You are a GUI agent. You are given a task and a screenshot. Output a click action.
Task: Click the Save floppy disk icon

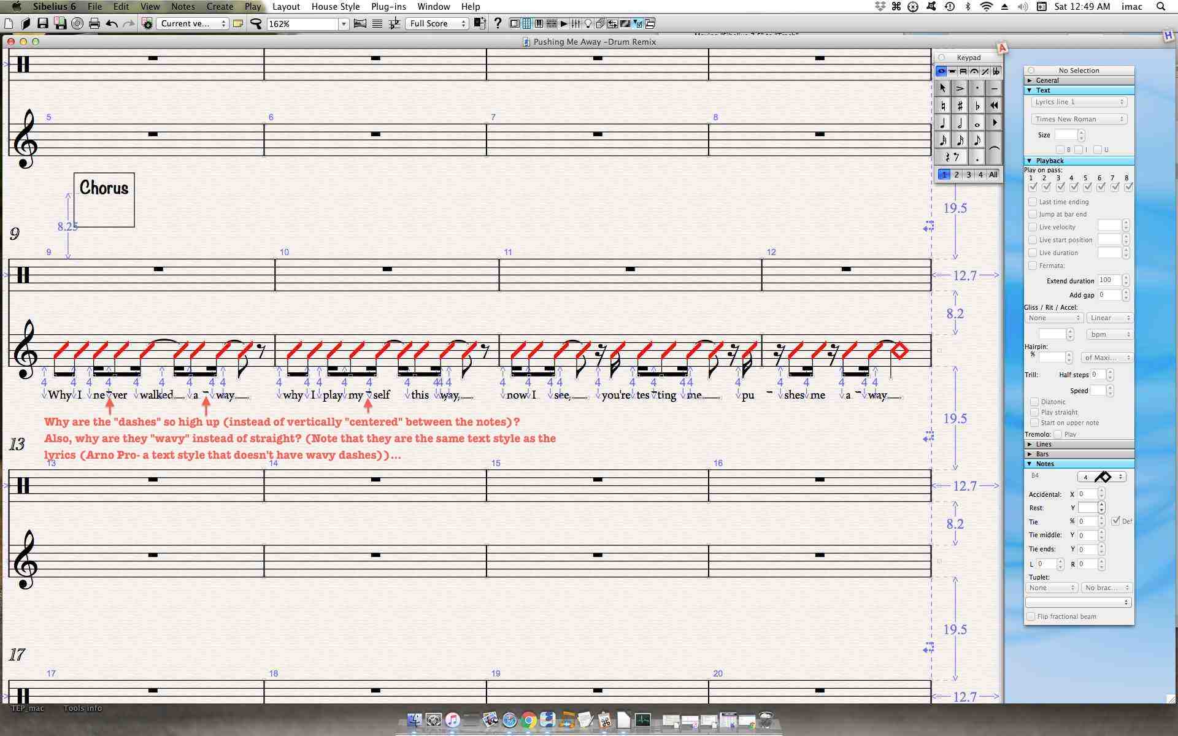click(x=42, y=23)
